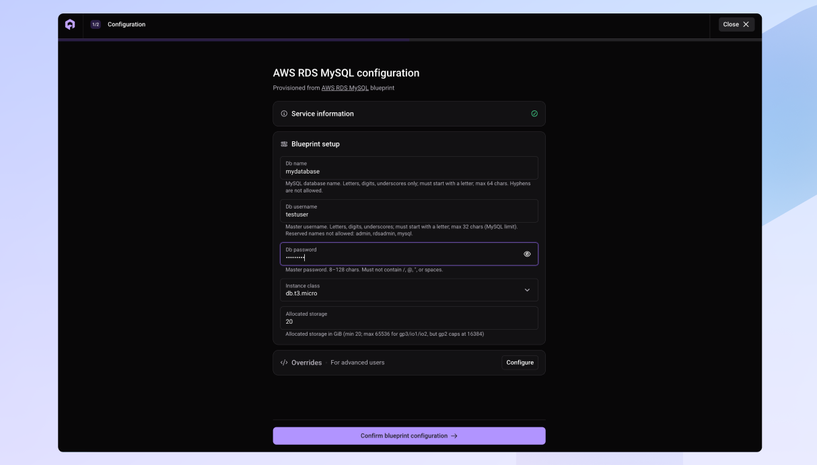Focus the Db username field
This screenshot has width=817, height=465.
409,211
